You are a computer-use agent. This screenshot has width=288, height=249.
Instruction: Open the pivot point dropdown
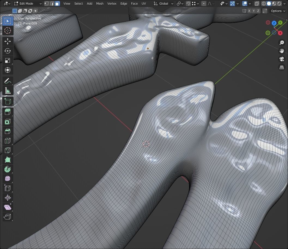(180, 4)
